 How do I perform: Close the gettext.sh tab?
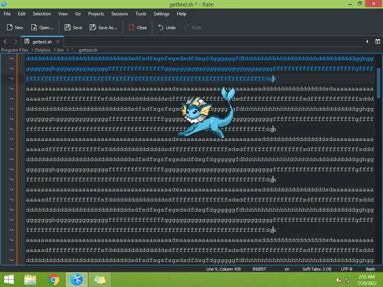pyautogui.click(x=58, y=41)
